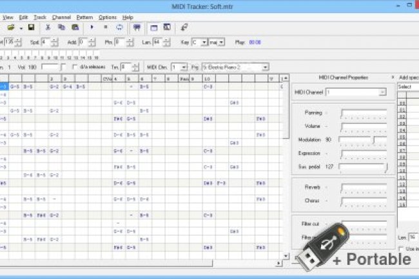Click the Trn stepper arrows
This screenshot has width=419, height=279.
coord(135,67)
